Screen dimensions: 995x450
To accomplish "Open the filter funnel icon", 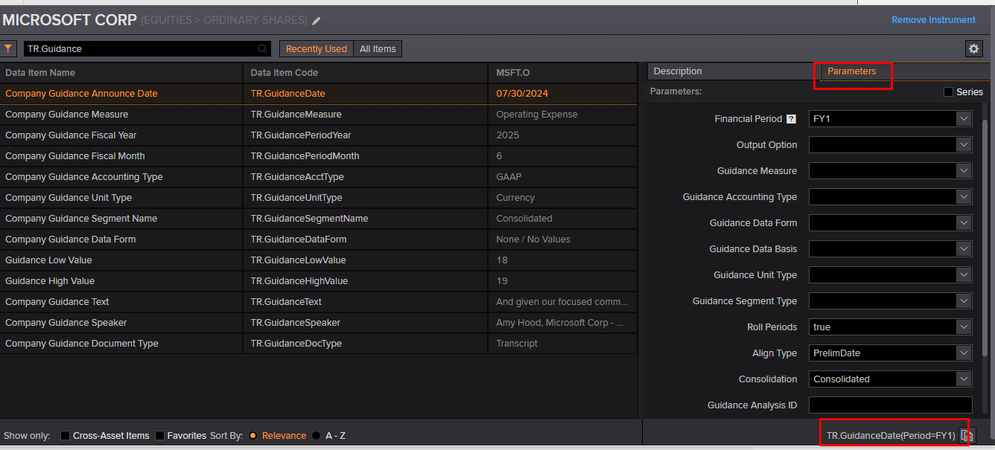I will (8, 48).
